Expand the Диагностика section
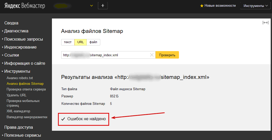Viewport: 272px width, 140px height. [x=16, y=31]
